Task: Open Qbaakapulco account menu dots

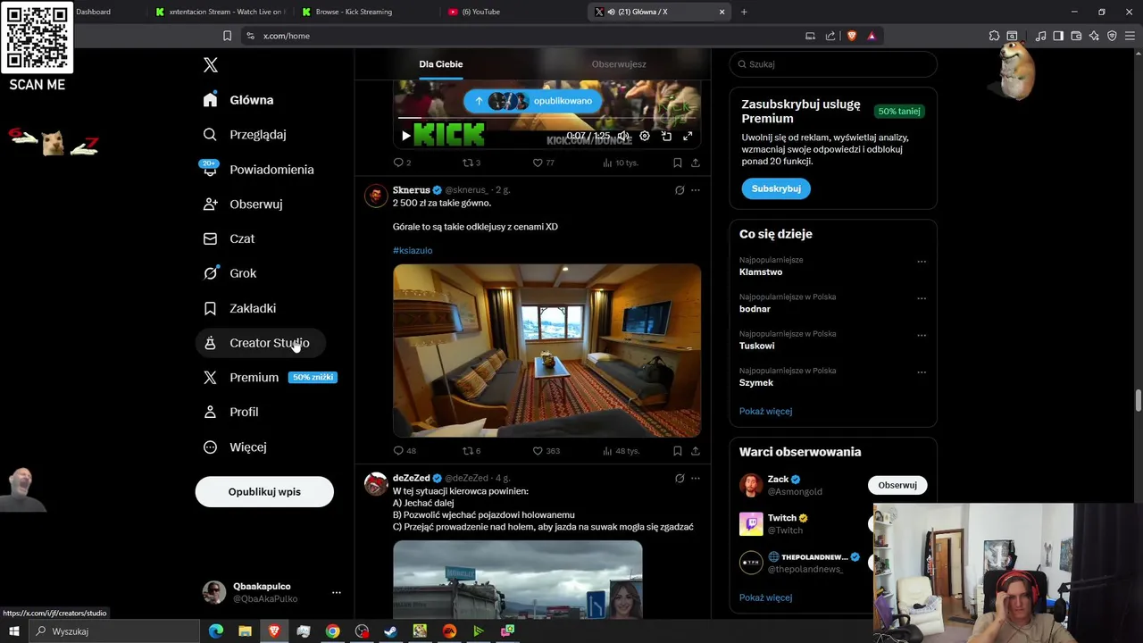Action: [x=336, y=593]
